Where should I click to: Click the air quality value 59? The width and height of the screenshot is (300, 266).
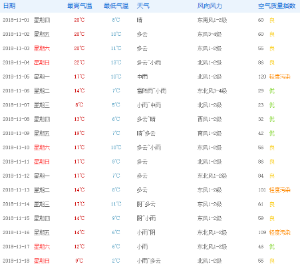point(261,218)
